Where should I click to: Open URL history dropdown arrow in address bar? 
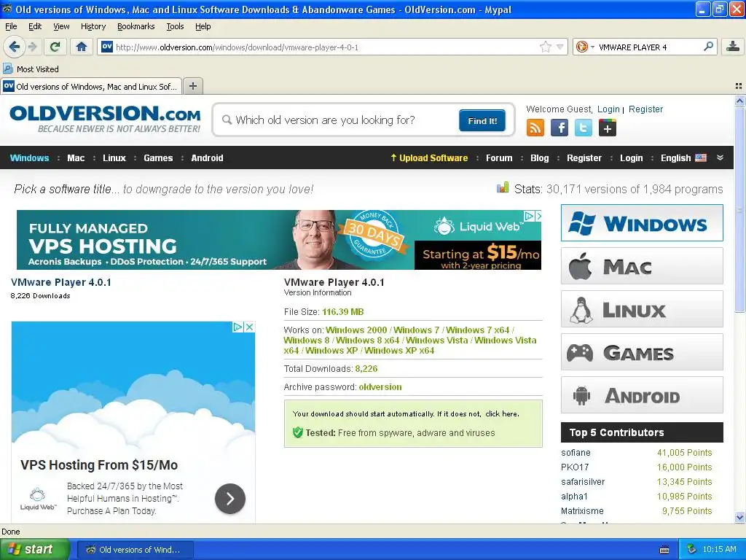[x=560, y=47]
